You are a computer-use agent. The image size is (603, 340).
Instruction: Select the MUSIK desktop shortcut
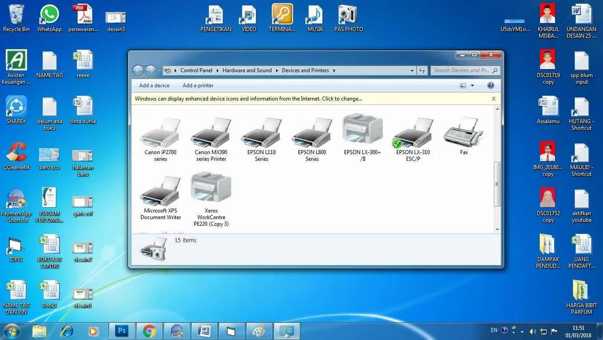pyautogui.click(x=315, y=19)
